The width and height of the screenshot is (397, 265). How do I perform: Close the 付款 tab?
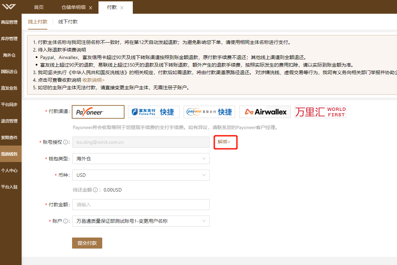point(122,8)
